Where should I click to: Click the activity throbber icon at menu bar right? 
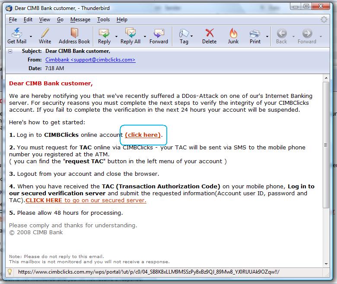point(324,19)
